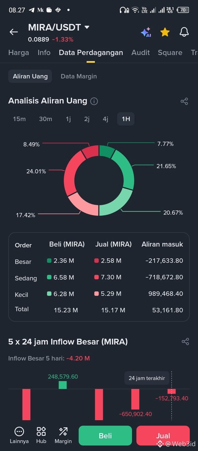Select the Data Perdagangan tab
The image size is (198, 451).
coord(91,53)
